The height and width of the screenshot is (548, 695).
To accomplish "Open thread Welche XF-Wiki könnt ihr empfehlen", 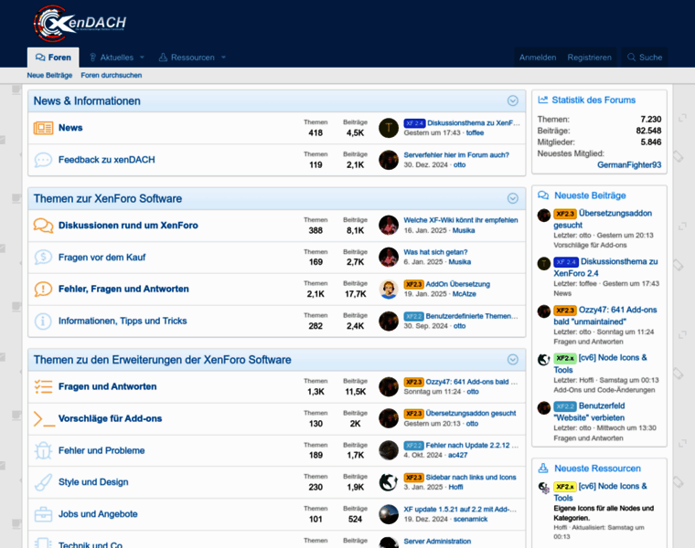I will pos(461,220).
